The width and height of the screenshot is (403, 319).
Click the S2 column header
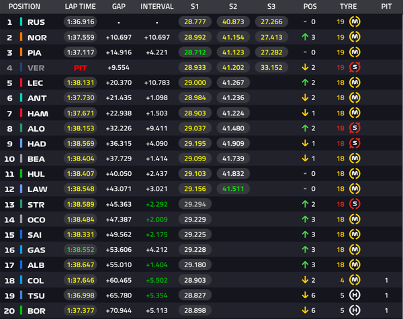coord(233,7)
